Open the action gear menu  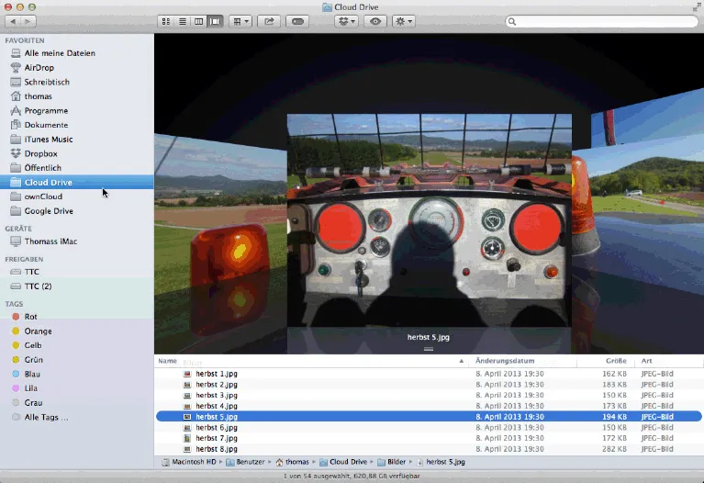pos(403,21)
